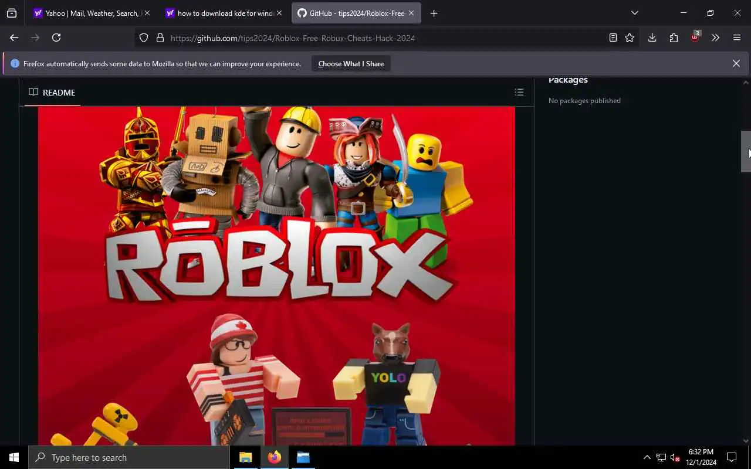Open File Explorer from the taskbar
Viewport: 751px width, 469px height.
tap(245, 457)
